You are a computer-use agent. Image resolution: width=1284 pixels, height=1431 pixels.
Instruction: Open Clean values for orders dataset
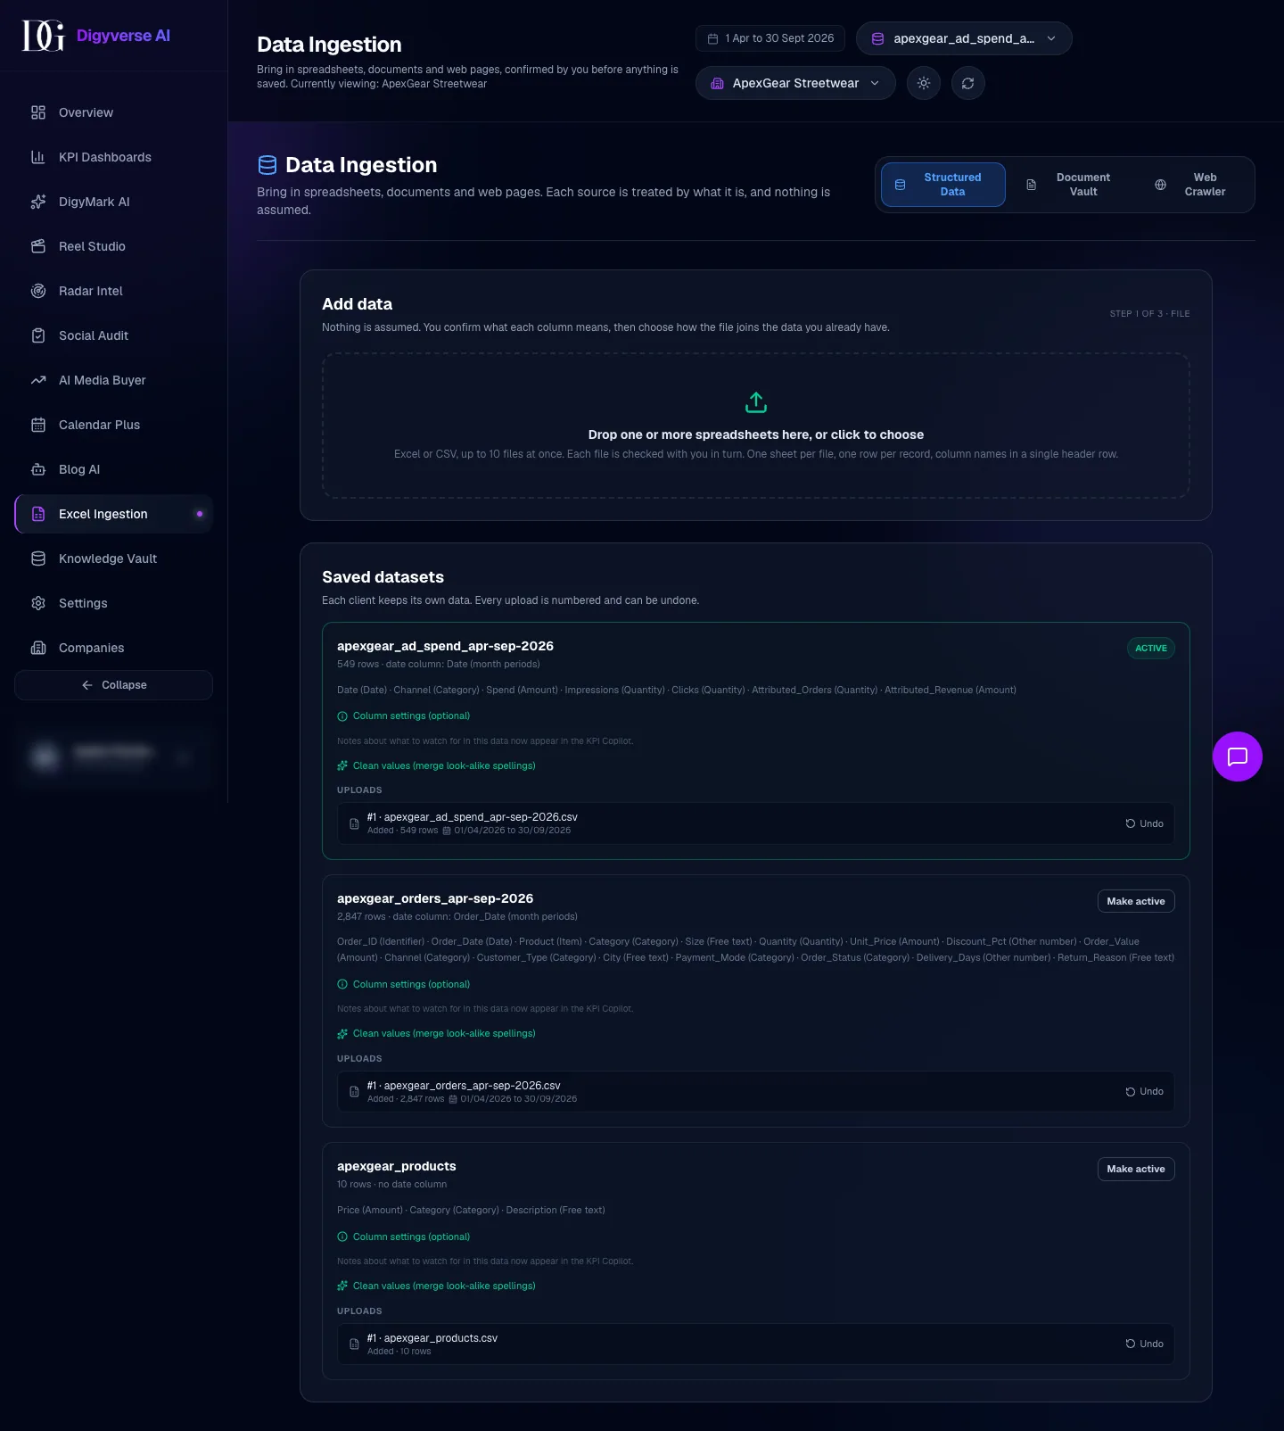pos(436,1033)
